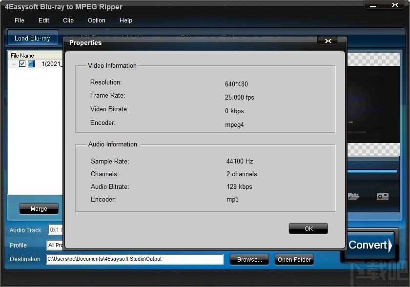Screen dimensions: 410x287
Task: Click the Video Information group label
Action: click(x=112, y=65)
